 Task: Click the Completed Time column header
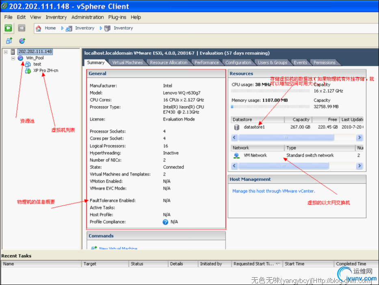pos(356,264)
